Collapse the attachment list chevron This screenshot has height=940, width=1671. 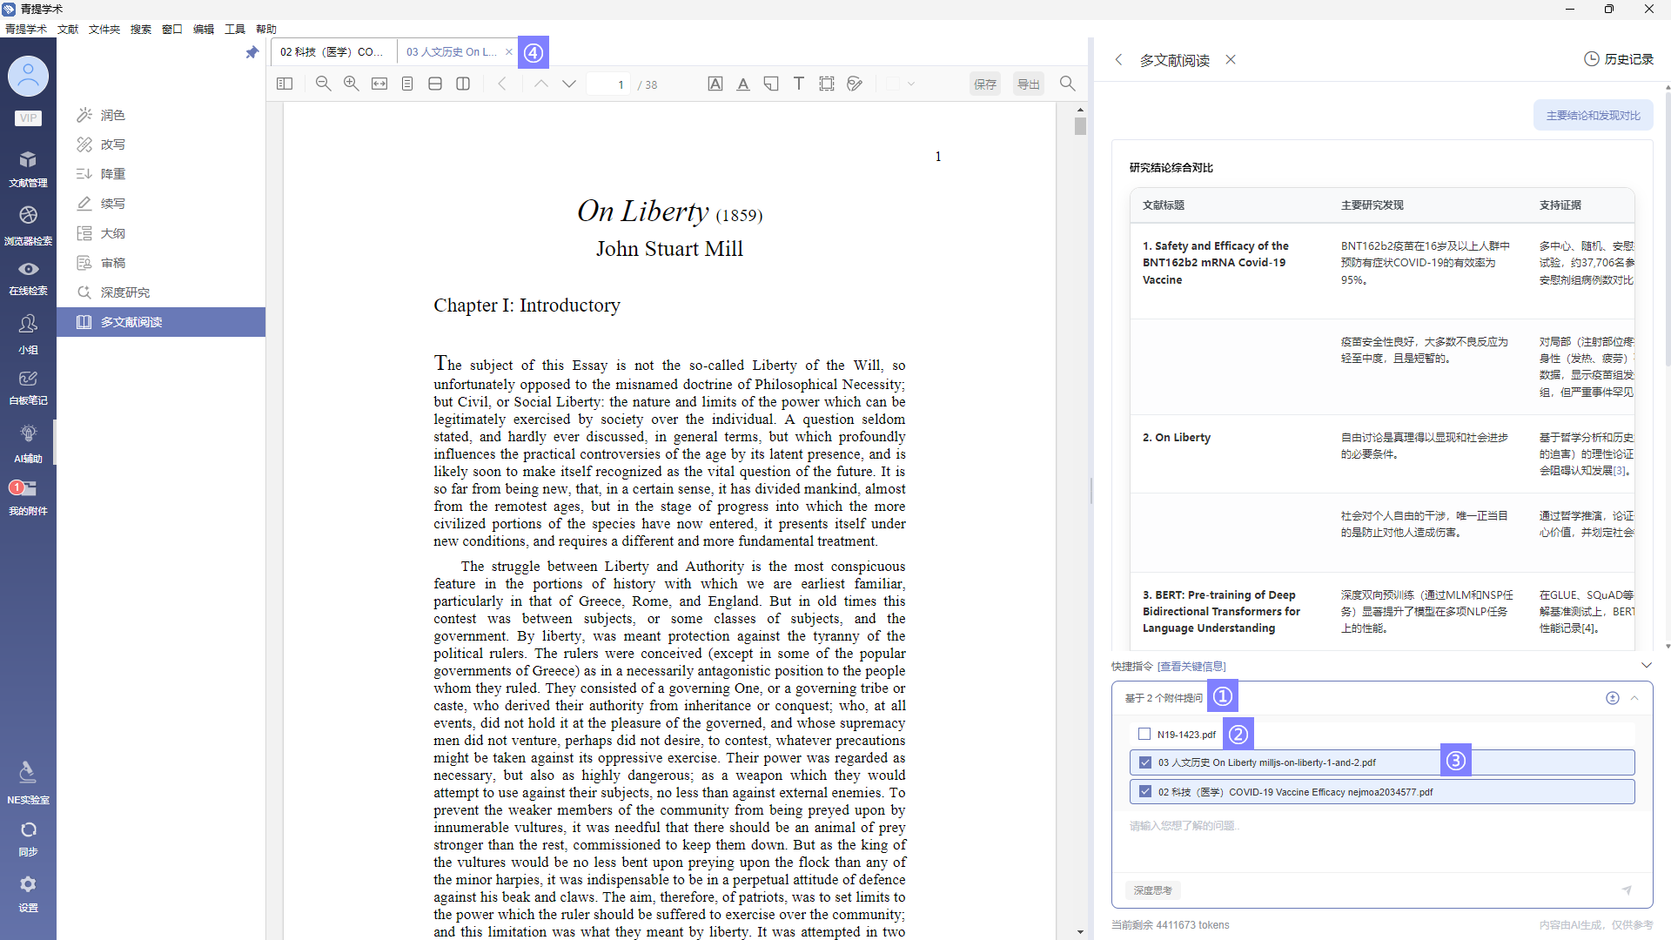coord(1634,698)
